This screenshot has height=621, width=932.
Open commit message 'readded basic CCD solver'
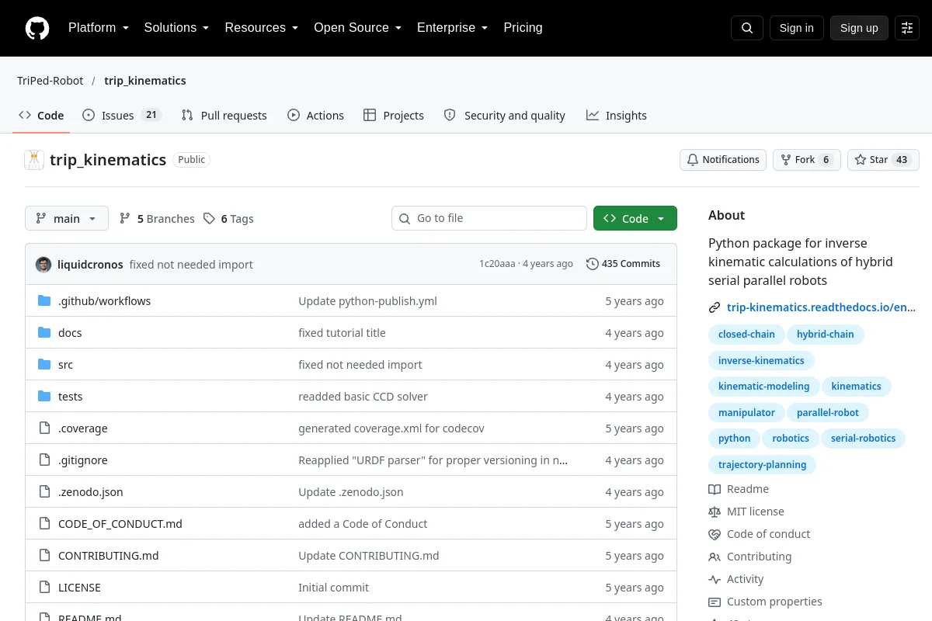(x=363, y=396)
